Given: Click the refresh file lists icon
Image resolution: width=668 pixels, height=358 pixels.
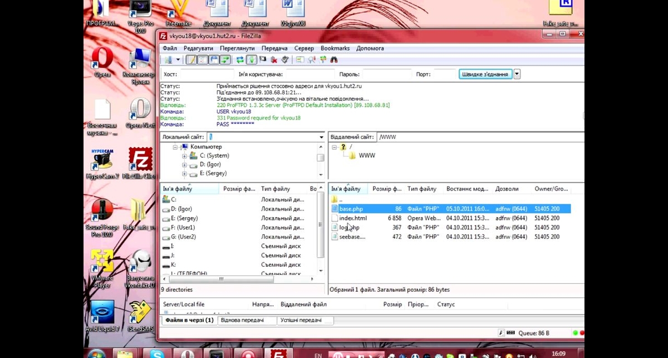Looking at the screenshot, I should coord(240,60).
